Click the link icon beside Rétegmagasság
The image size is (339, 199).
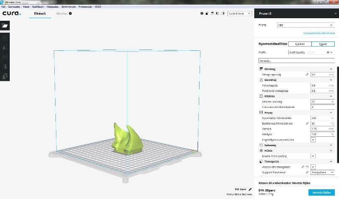(307, 74)
